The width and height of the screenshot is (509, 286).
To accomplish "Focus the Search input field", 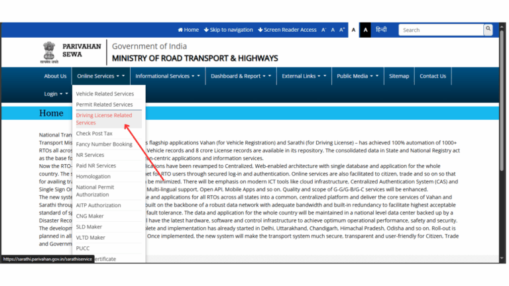I will 440,30.
